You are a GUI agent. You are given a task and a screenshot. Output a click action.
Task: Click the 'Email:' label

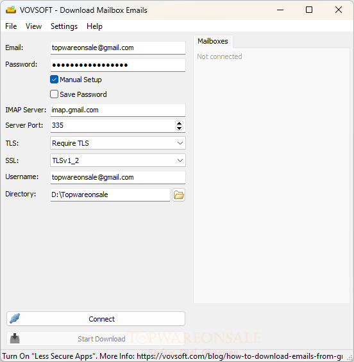point(14,47)
